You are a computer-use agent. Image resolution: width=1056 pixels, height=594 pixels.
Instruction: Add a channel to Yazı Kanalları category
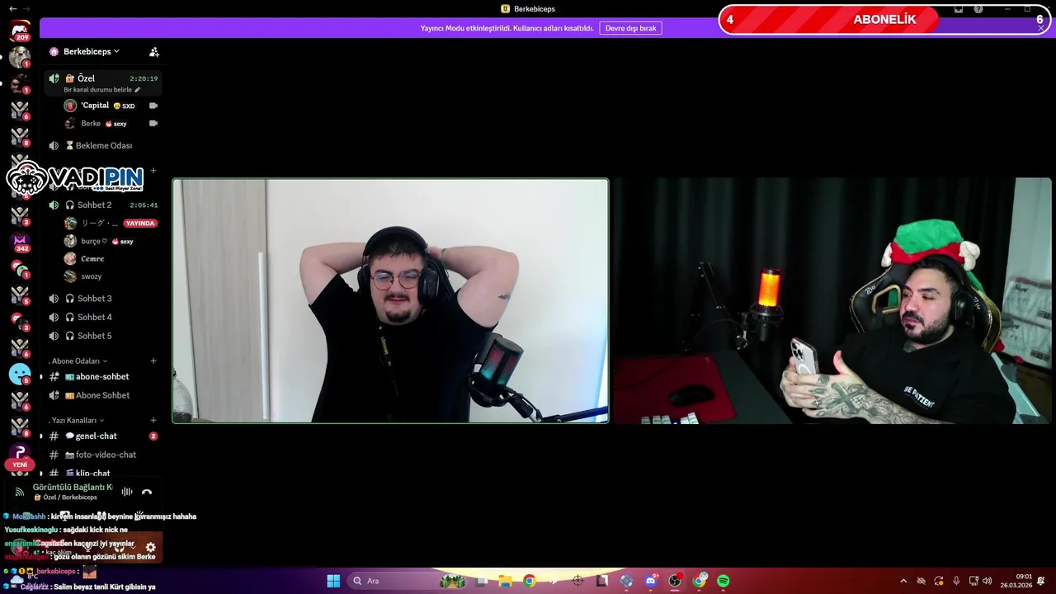coord(153,420)
